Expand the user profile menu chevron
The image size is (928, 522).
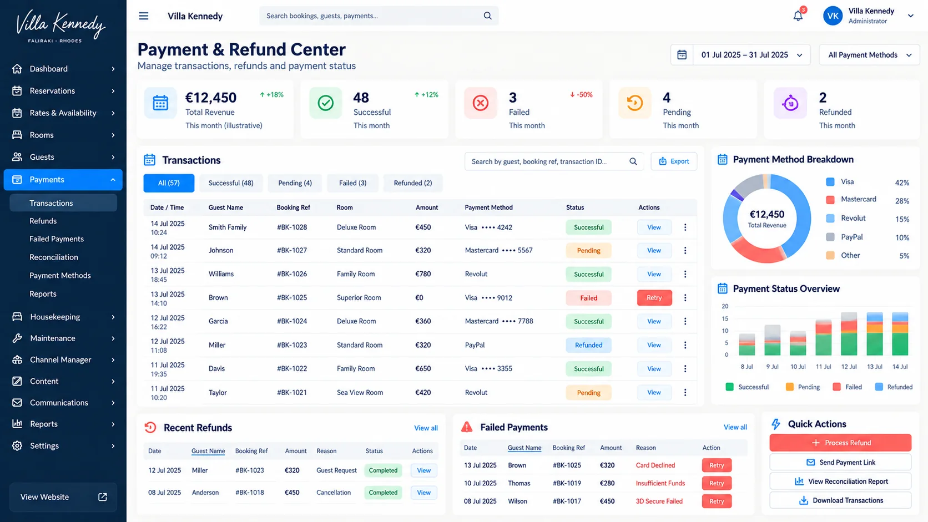pyautogui.click(x=911, y=16)
